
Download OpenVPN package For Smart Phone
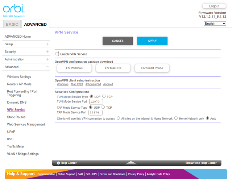tap(152, 68)
